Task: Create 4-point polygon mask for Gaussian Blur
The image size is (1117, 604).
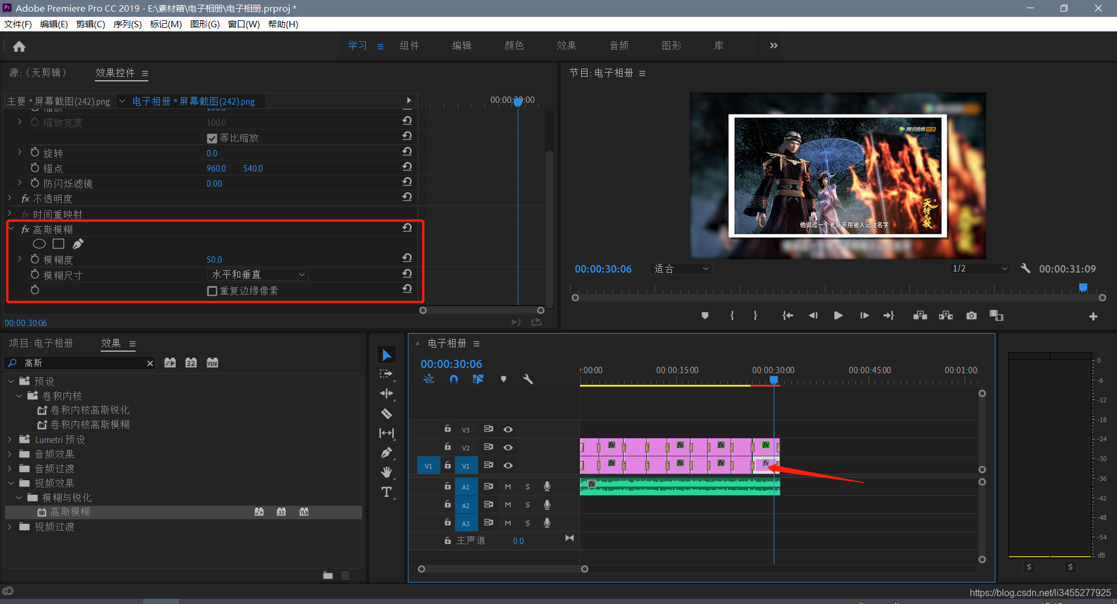Action: 58,244
